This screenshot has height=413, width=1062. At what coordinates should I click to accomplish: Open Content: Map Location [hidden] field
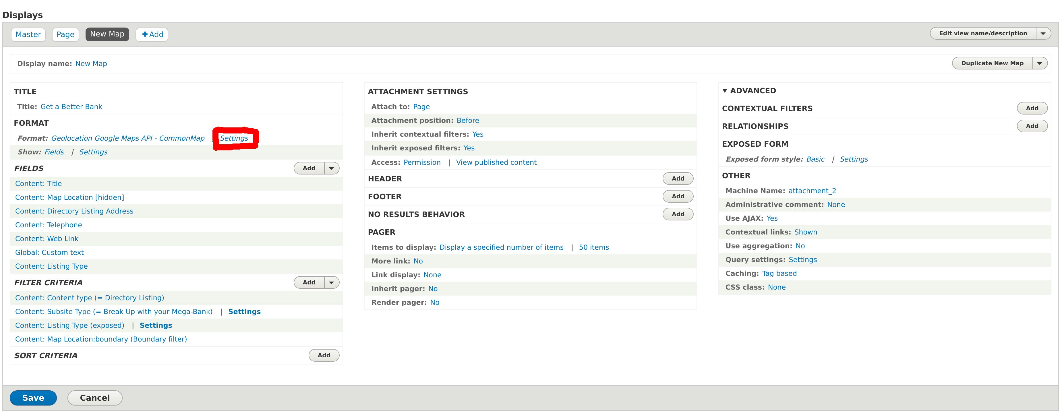click(69, 197)
